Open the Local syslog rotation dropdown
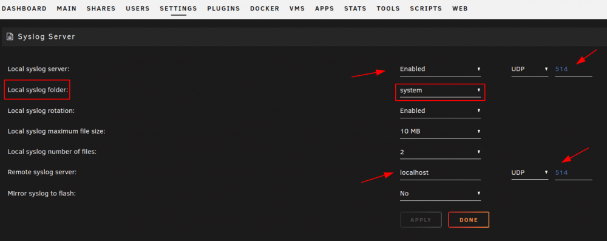 [440, 111]
